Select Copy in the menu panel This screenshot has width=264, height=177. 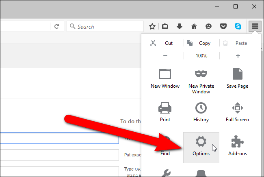point(201,43)
